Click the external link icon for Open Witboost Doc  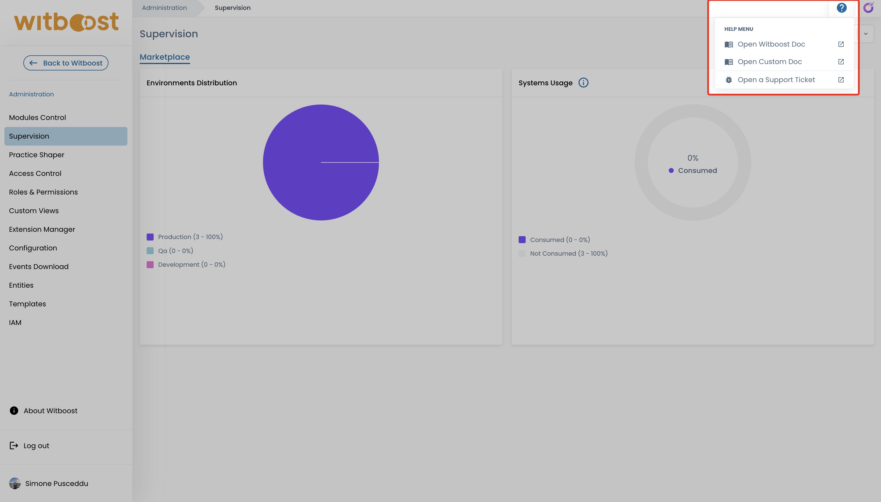click(841, 44)
